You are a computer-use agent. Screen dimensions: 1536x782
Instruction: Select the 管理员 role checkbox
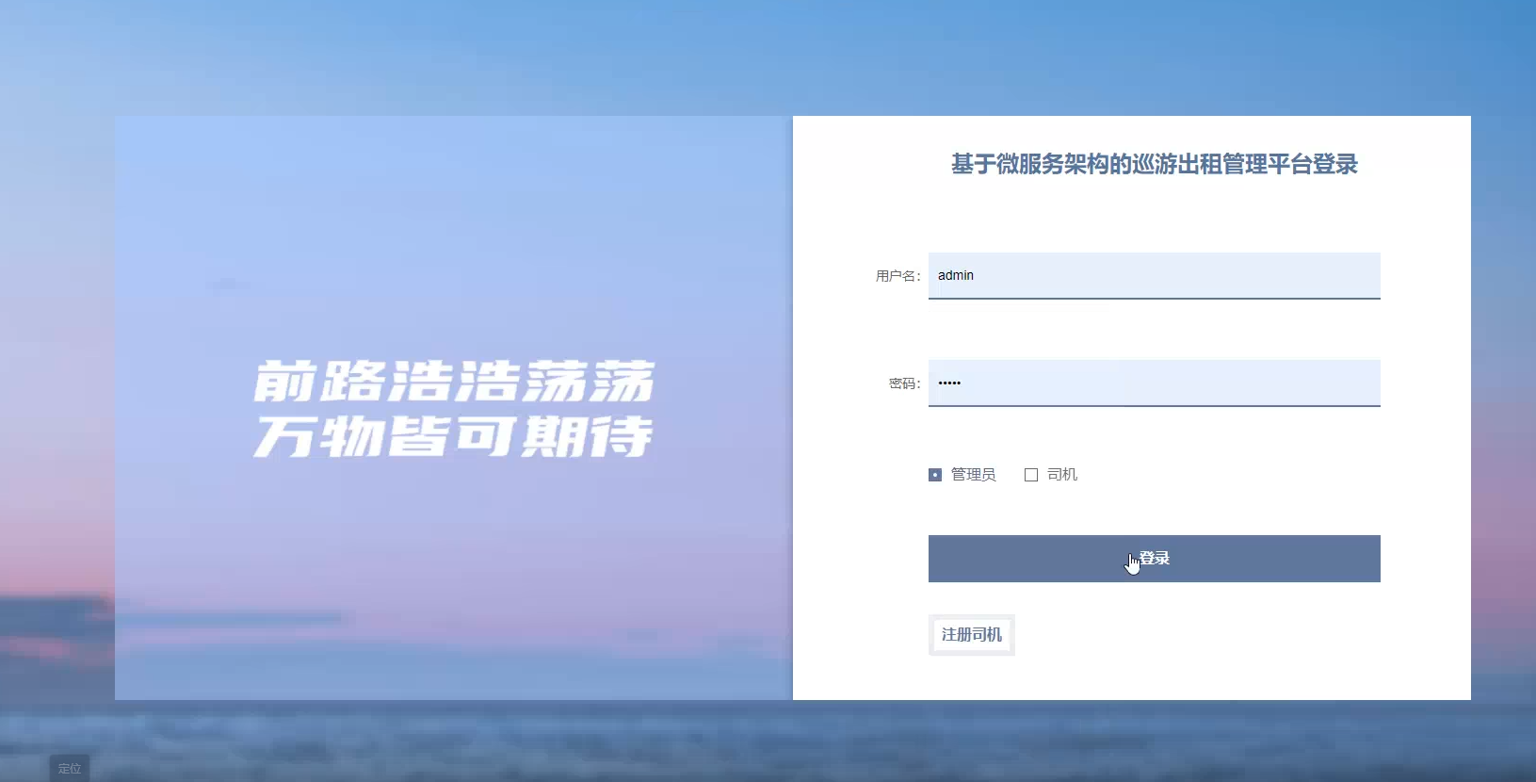pyautogui.click(x=935, y=475)
